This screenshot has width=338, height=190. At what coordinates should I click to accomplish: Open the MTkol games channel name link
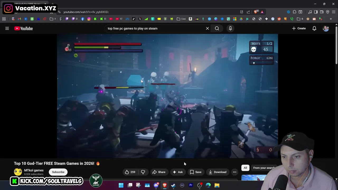click(34, 170)
